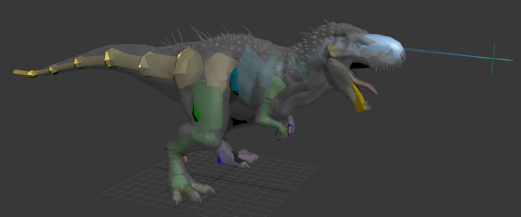Select the bright teal spine bone

[234, 81]
